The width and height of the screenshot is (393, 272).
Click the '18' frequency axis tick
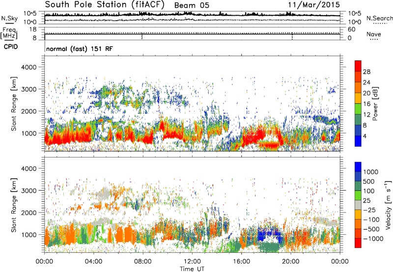[33, 29]
